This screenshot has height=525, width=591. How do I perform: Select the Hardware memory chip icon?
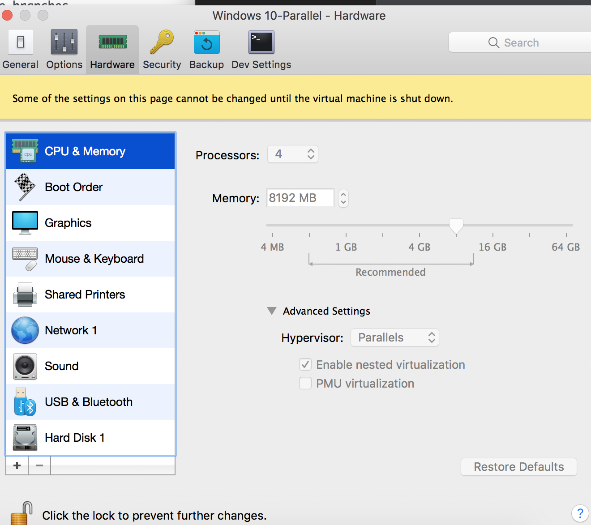[112, 42]
